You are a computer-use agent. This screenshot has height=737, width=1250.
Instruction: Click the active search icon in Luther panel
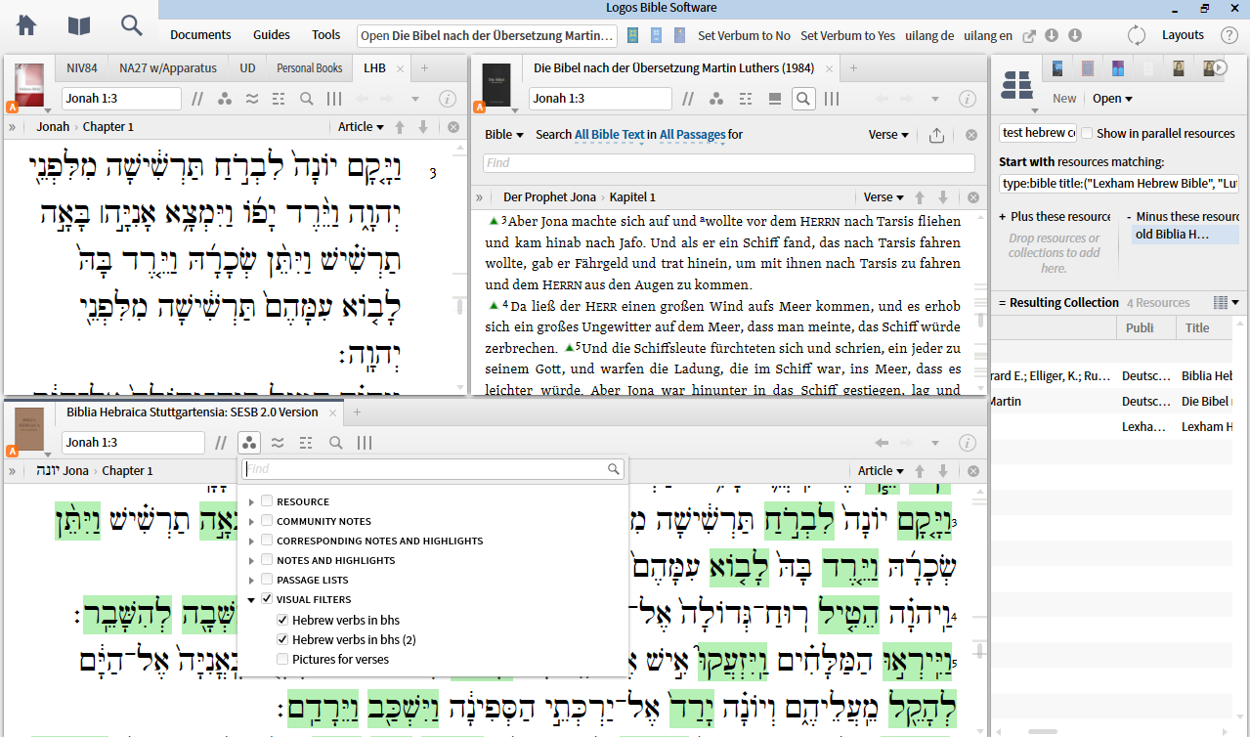[803, 99]
